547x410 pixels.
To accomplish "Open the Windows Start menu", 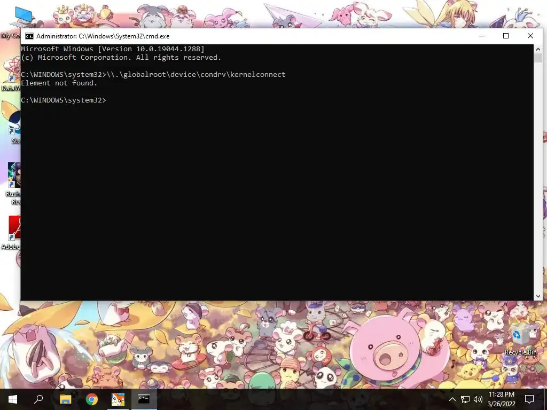I will [x=13, y=399].
